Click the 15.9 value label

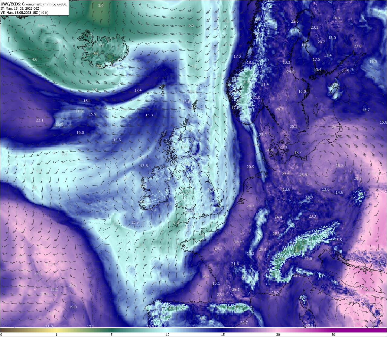coord(93,114)
